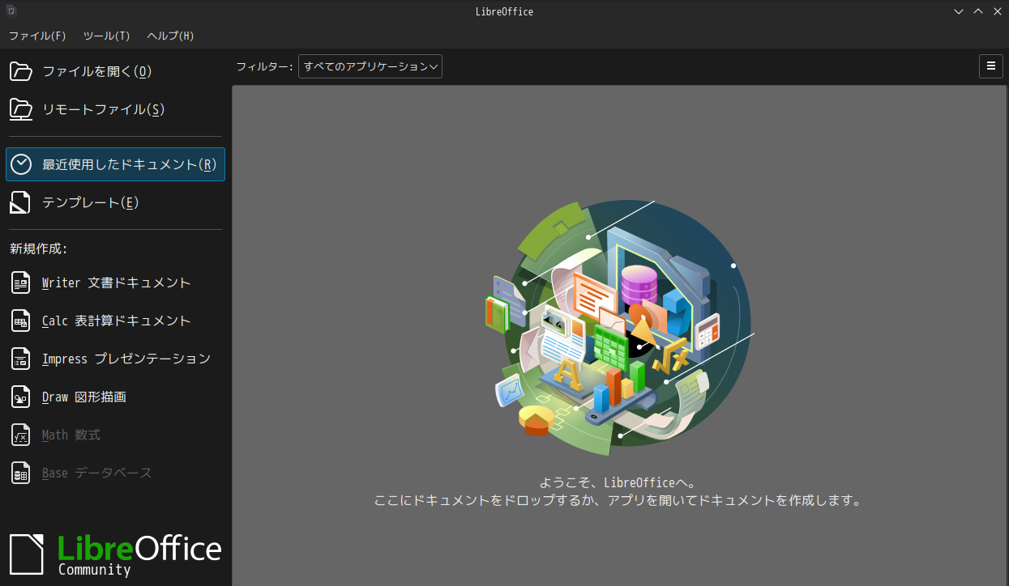Click the Math formula icon
The width and height of the screenshot is (1009, 586).
(x=21, y=435)
